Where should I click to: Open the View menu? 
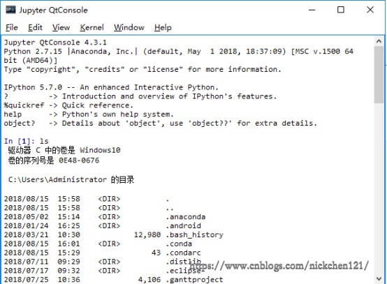[x=61, y=27]
